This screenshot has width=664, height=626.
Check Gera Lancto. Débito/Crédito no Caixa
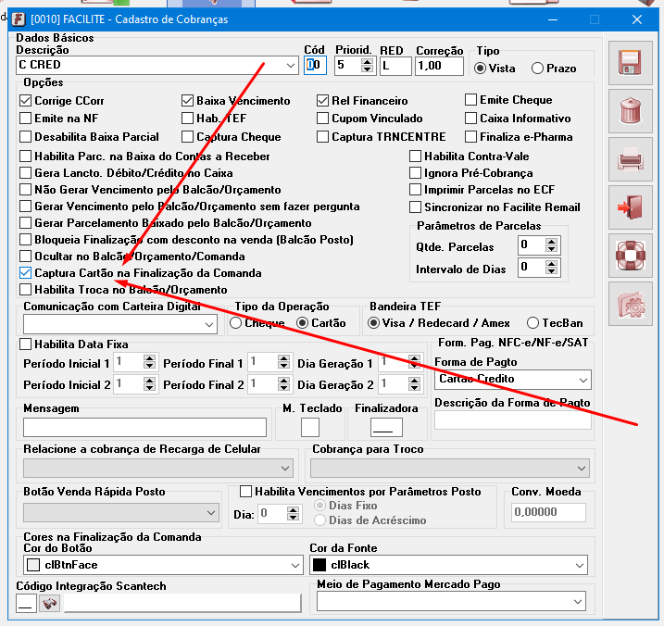[25, 173]
